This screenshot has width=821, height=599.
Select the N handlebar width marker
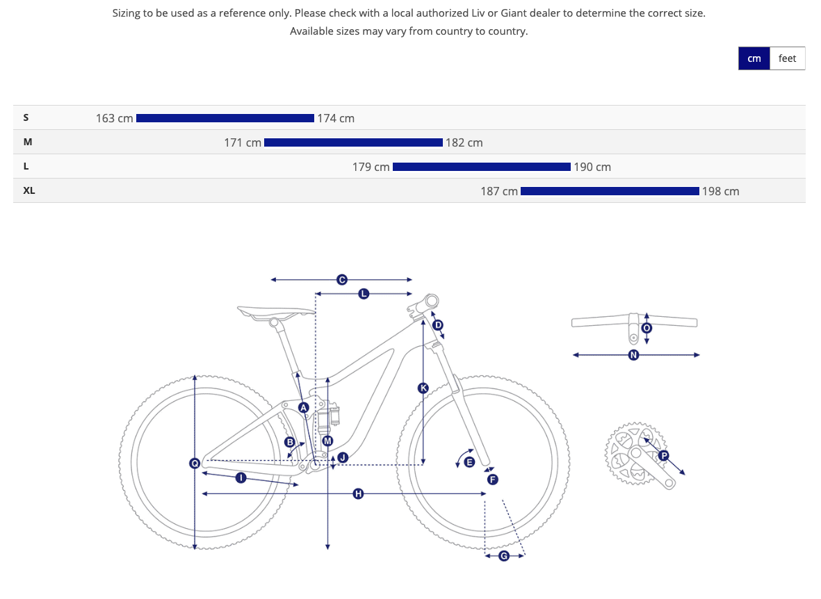click(633, 355)
